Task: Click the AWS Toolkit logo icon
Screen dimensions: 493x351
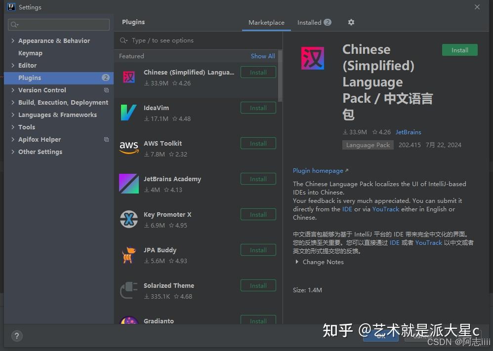Action: click(129, 148)
